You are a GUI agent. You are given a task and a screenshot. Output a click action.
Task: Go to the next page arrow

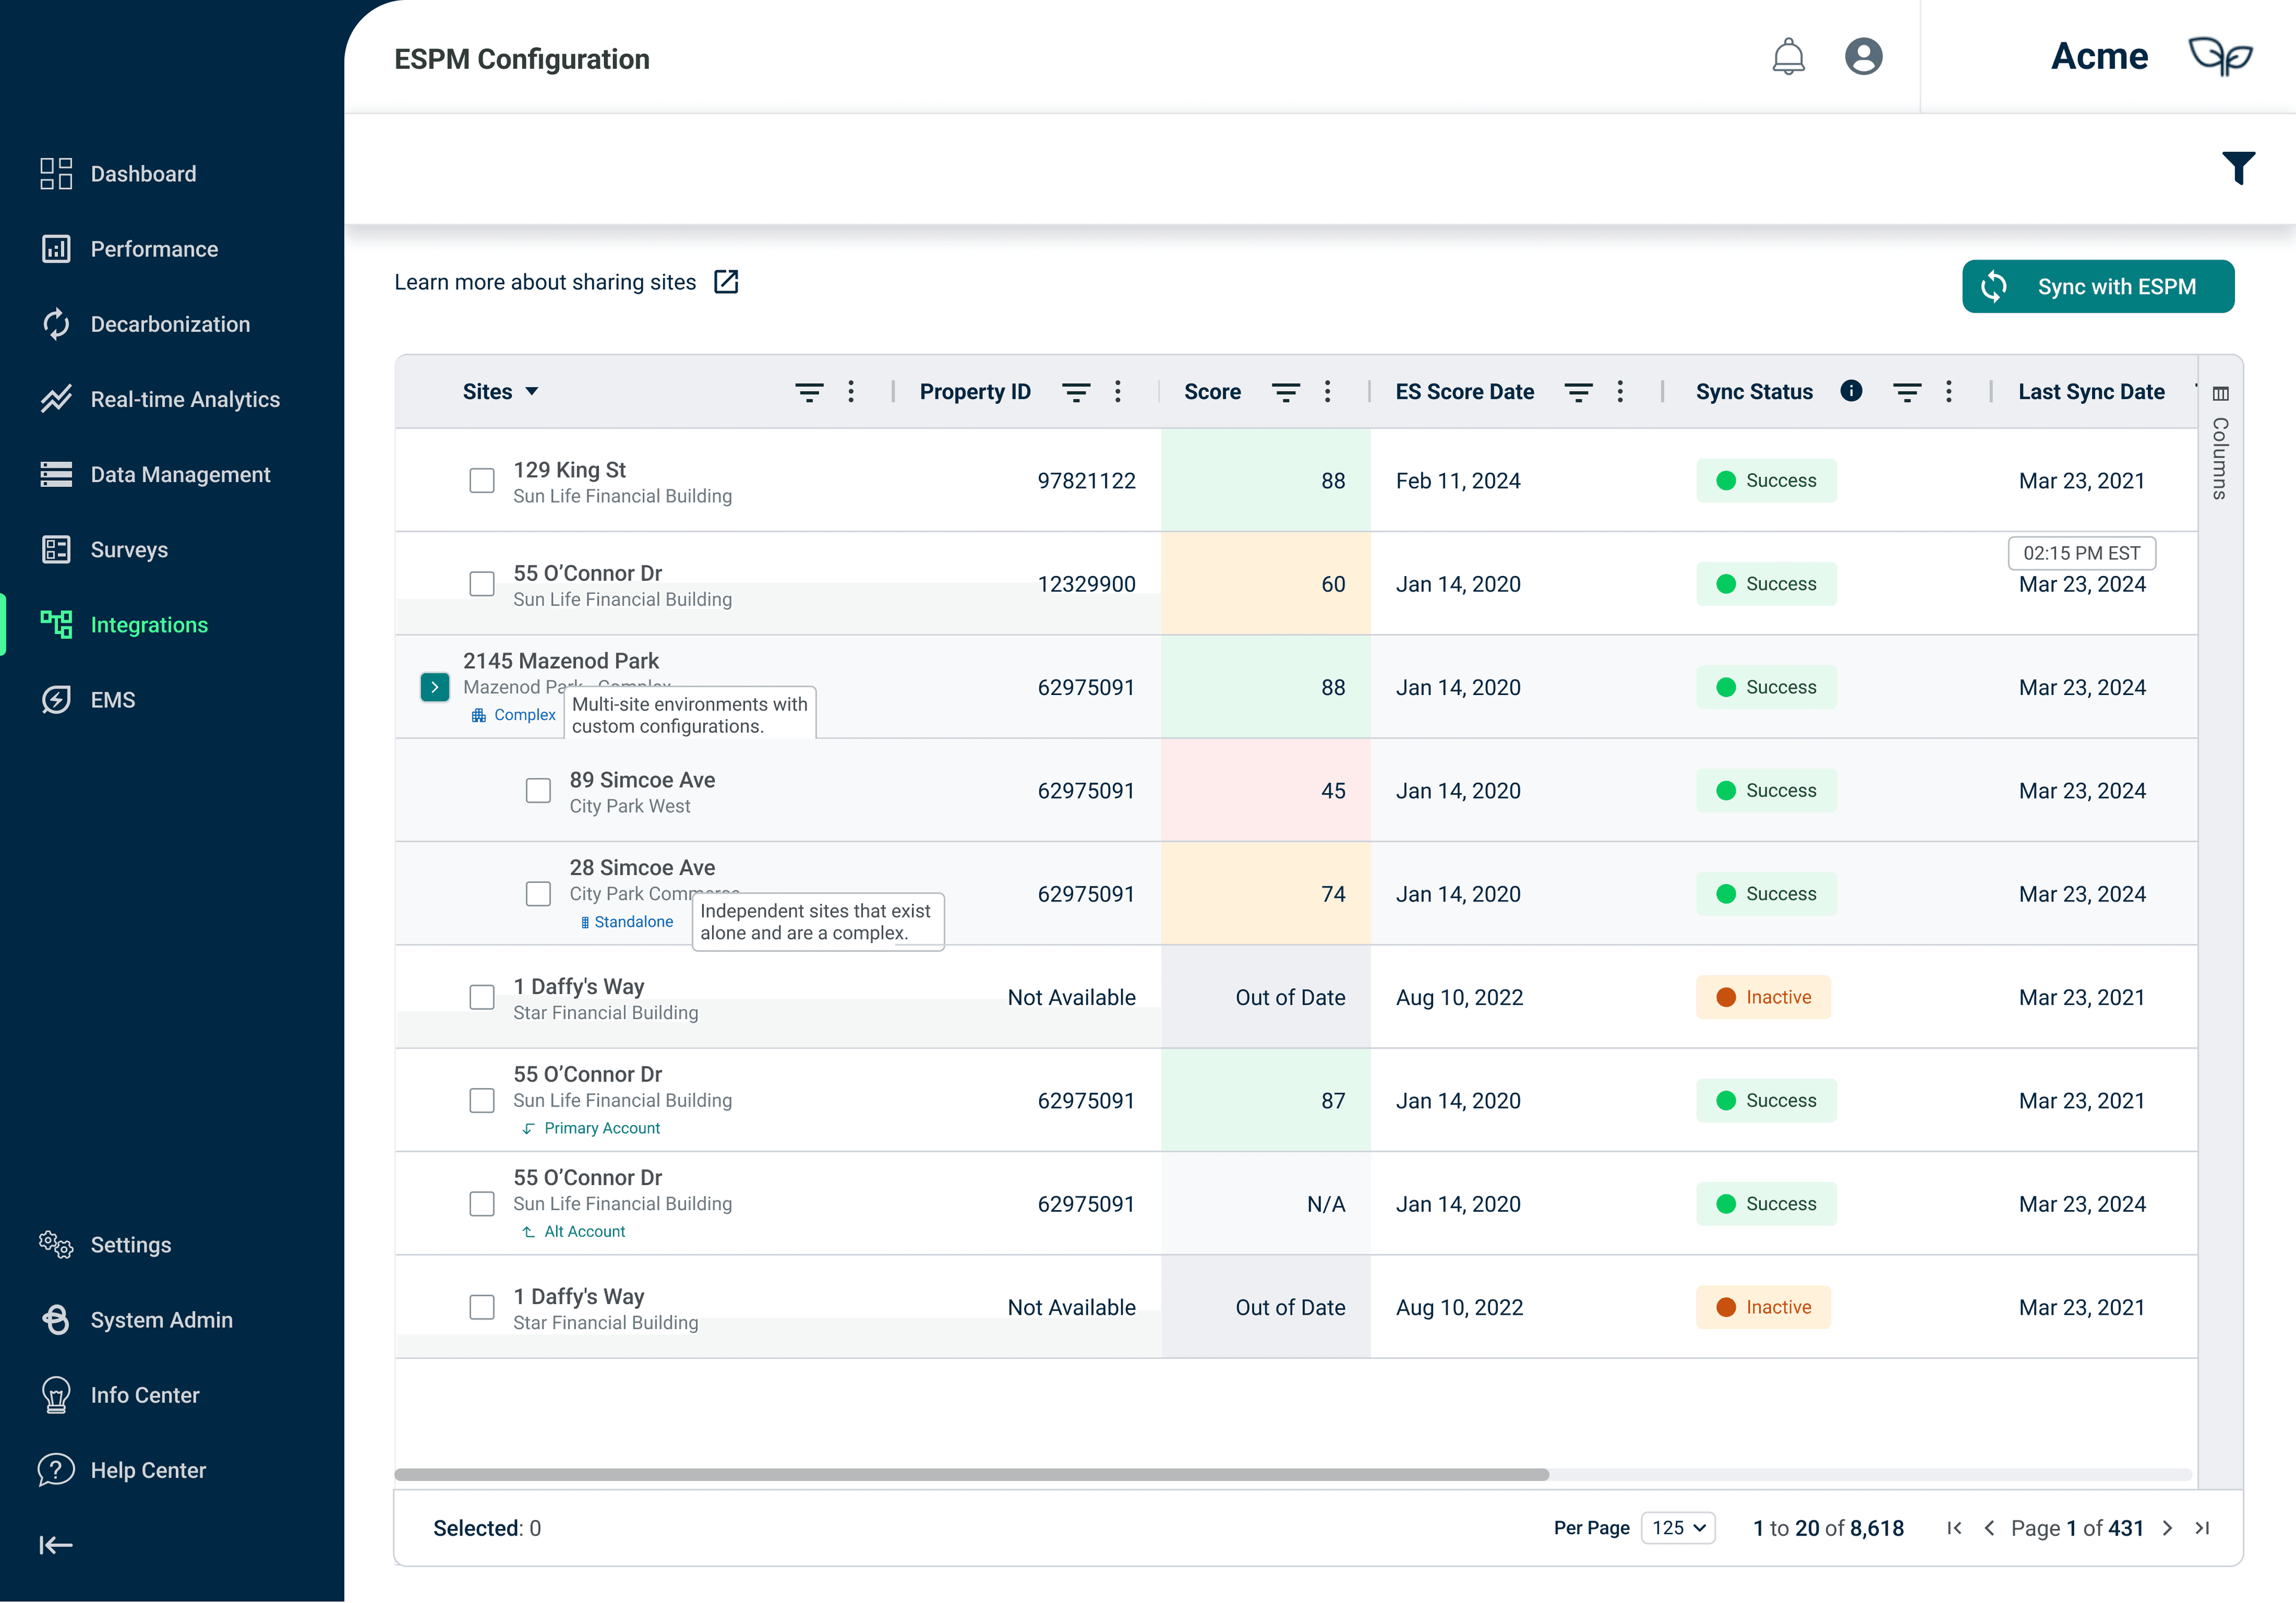(x=2168, y=1528)
